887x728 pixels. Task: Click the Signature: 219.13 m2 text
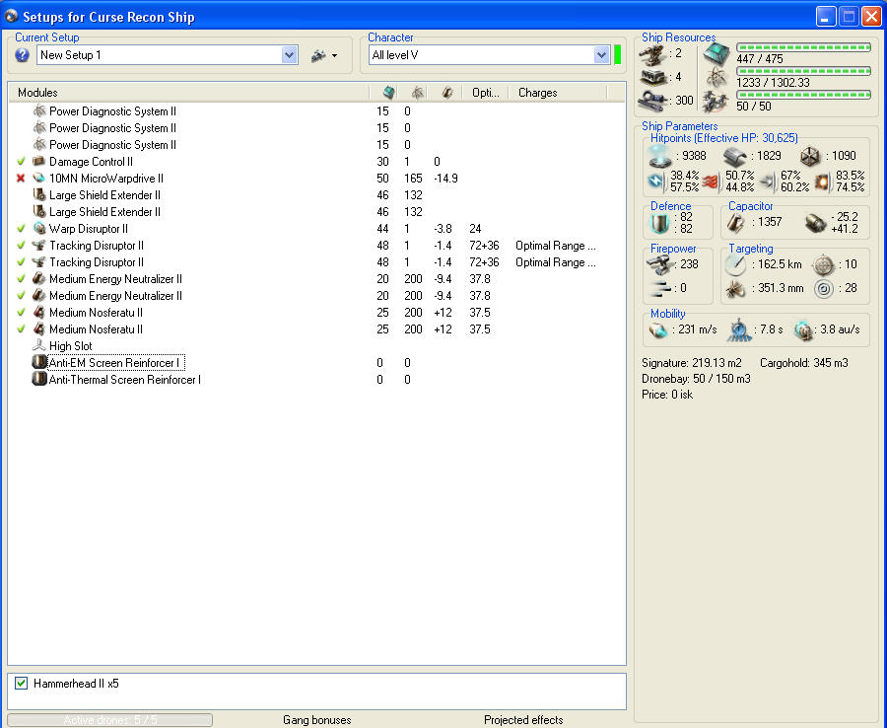point(691,363)
